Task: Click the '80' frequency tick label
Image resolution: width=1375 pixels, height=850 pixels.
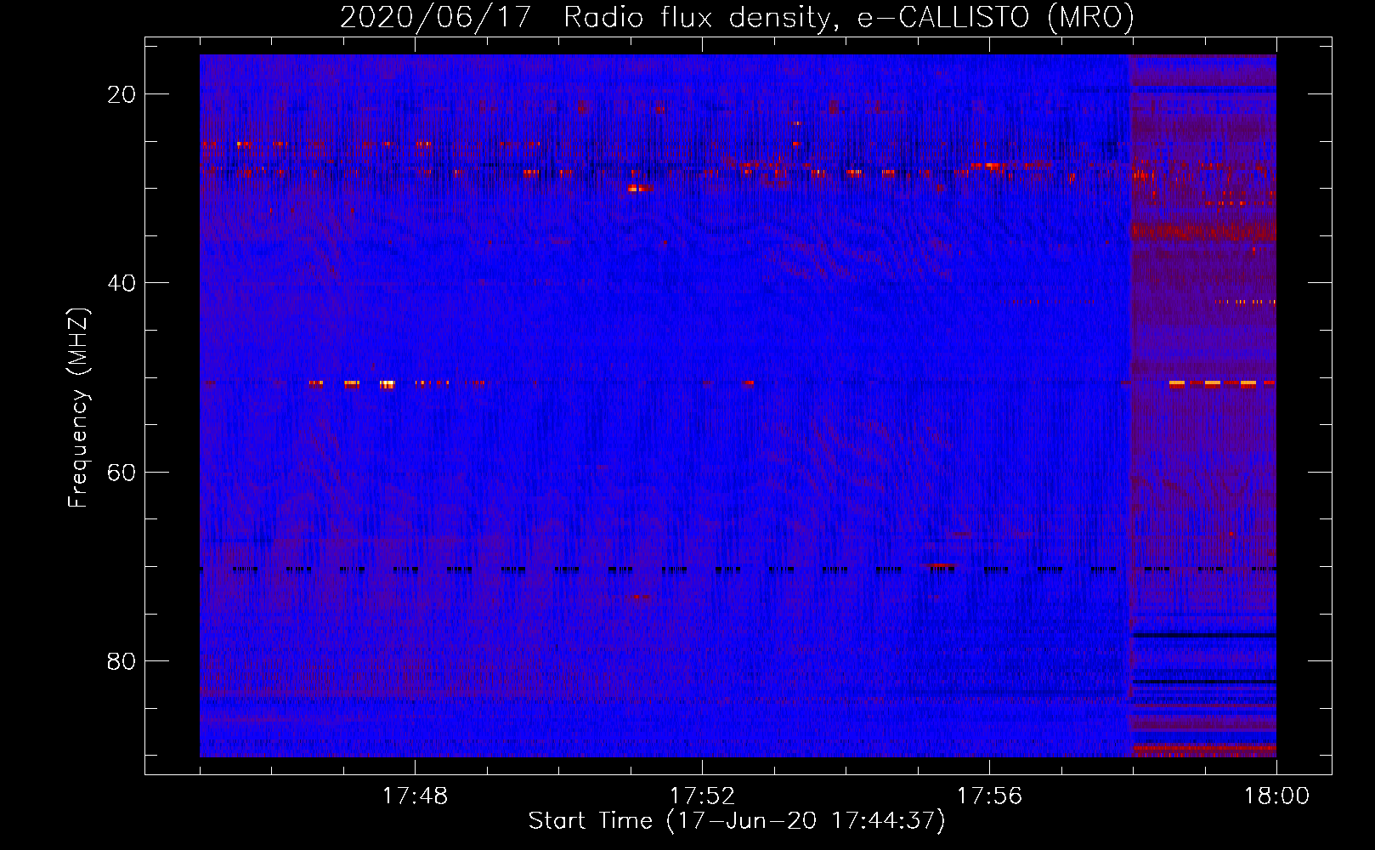Action: coord(122,660)
